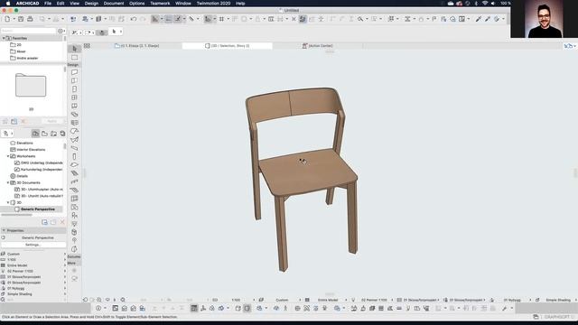Select the Morph cube tool in the toolbox
Viewport: 578px width, 325px height.
pos(74,232)
